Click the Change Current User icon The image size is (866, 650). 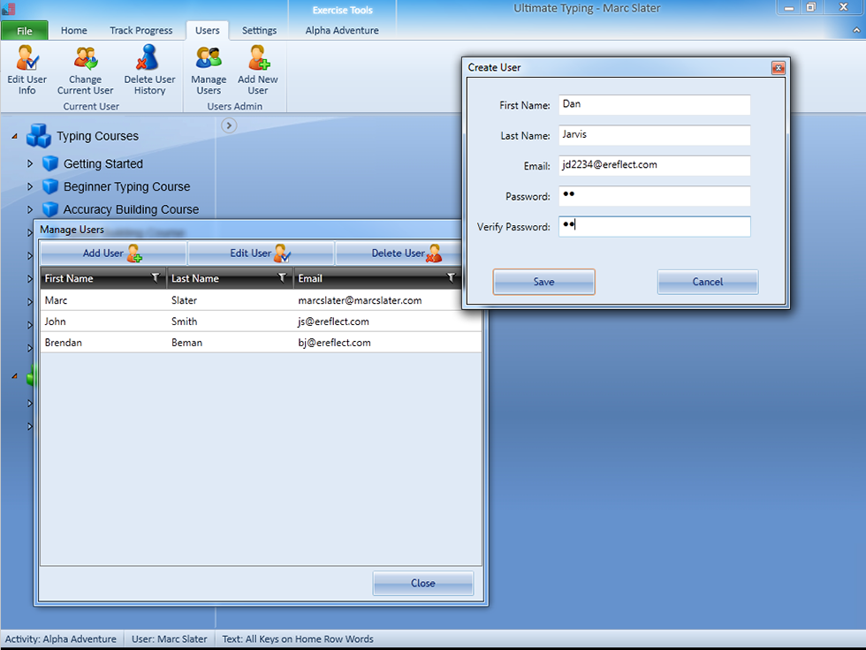[86, 60]
